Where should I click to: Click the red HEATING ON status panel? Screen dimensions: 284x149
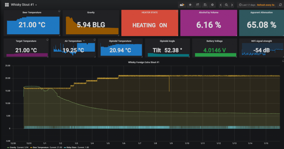click(150, 25)
